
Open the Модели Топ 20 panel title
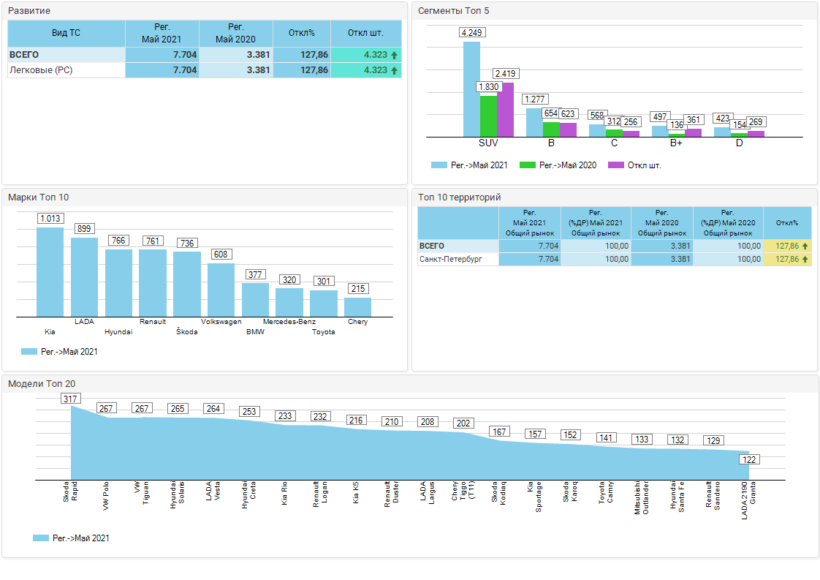pyautogui.click(x=42, y=383)
